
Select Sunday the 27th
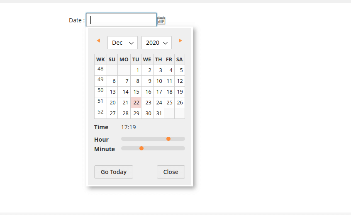pos(112,114)
